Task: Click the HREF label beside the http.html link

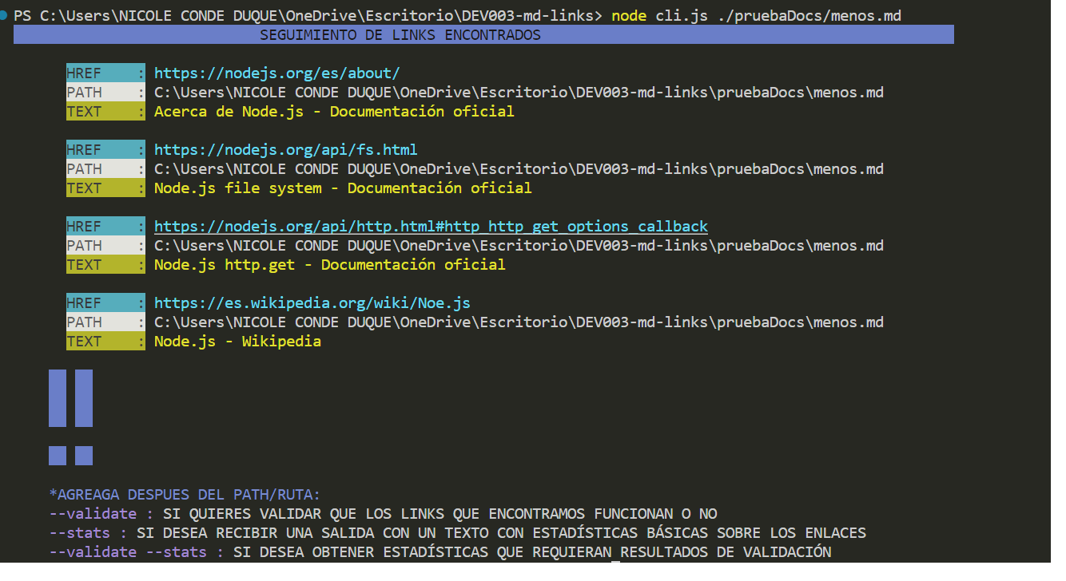Action: pyautogui.click(x=105, y=227)
